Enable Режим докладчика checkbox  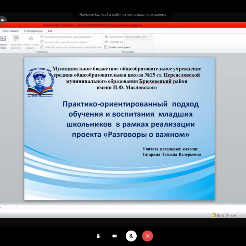106,47
